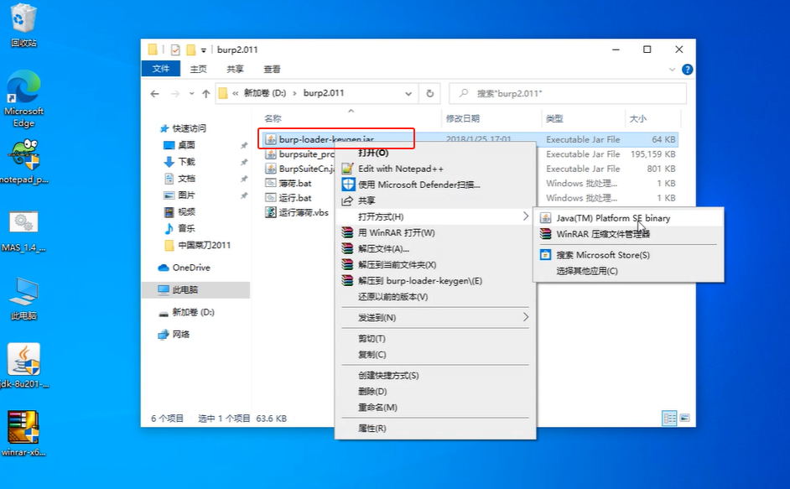The image size is (790, 489).
Task: Expand the 发送到(N) submenu
Action: pos(435,317)
